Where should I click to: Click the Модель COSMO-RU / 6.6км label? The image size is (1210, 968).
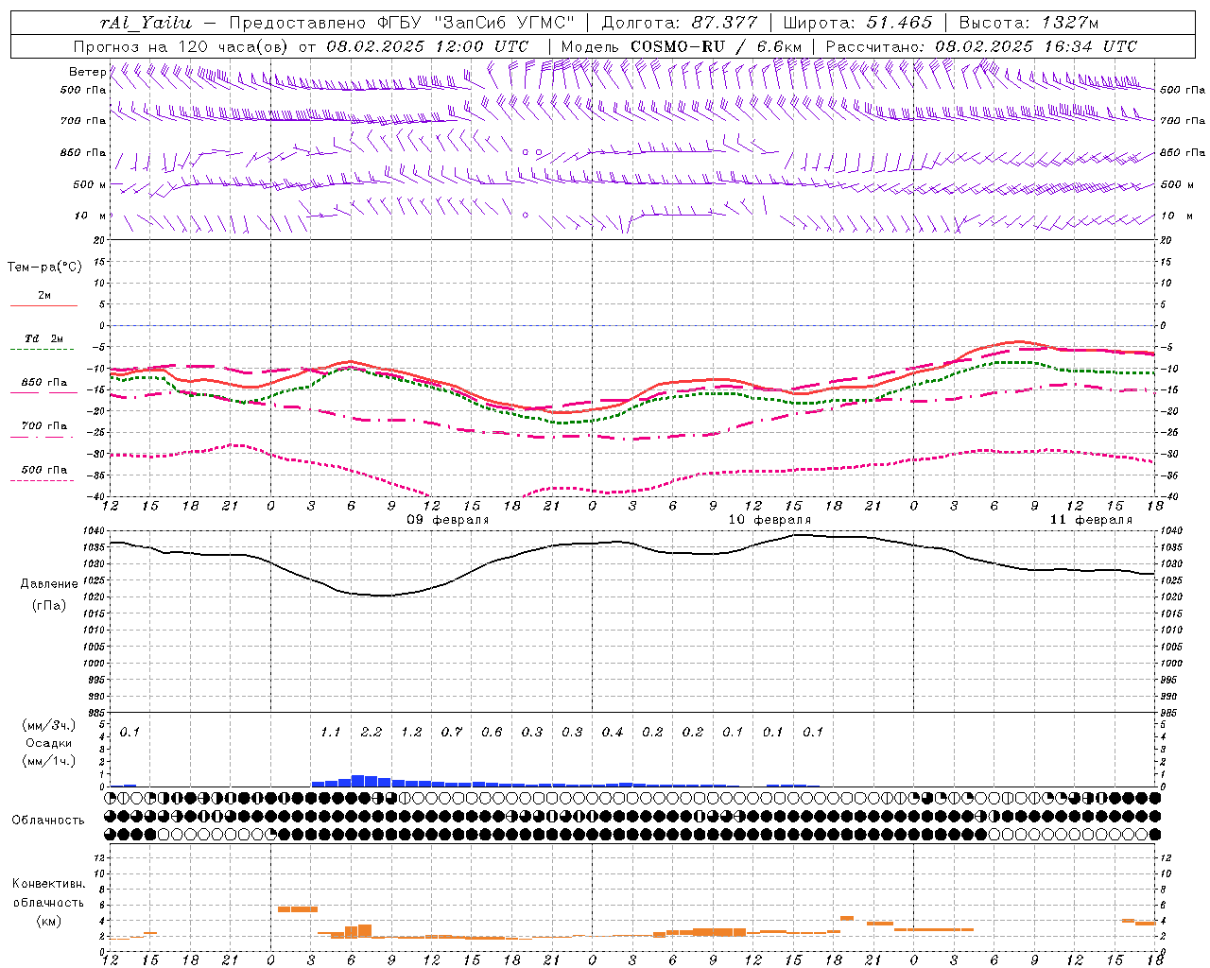click(681, 46)
